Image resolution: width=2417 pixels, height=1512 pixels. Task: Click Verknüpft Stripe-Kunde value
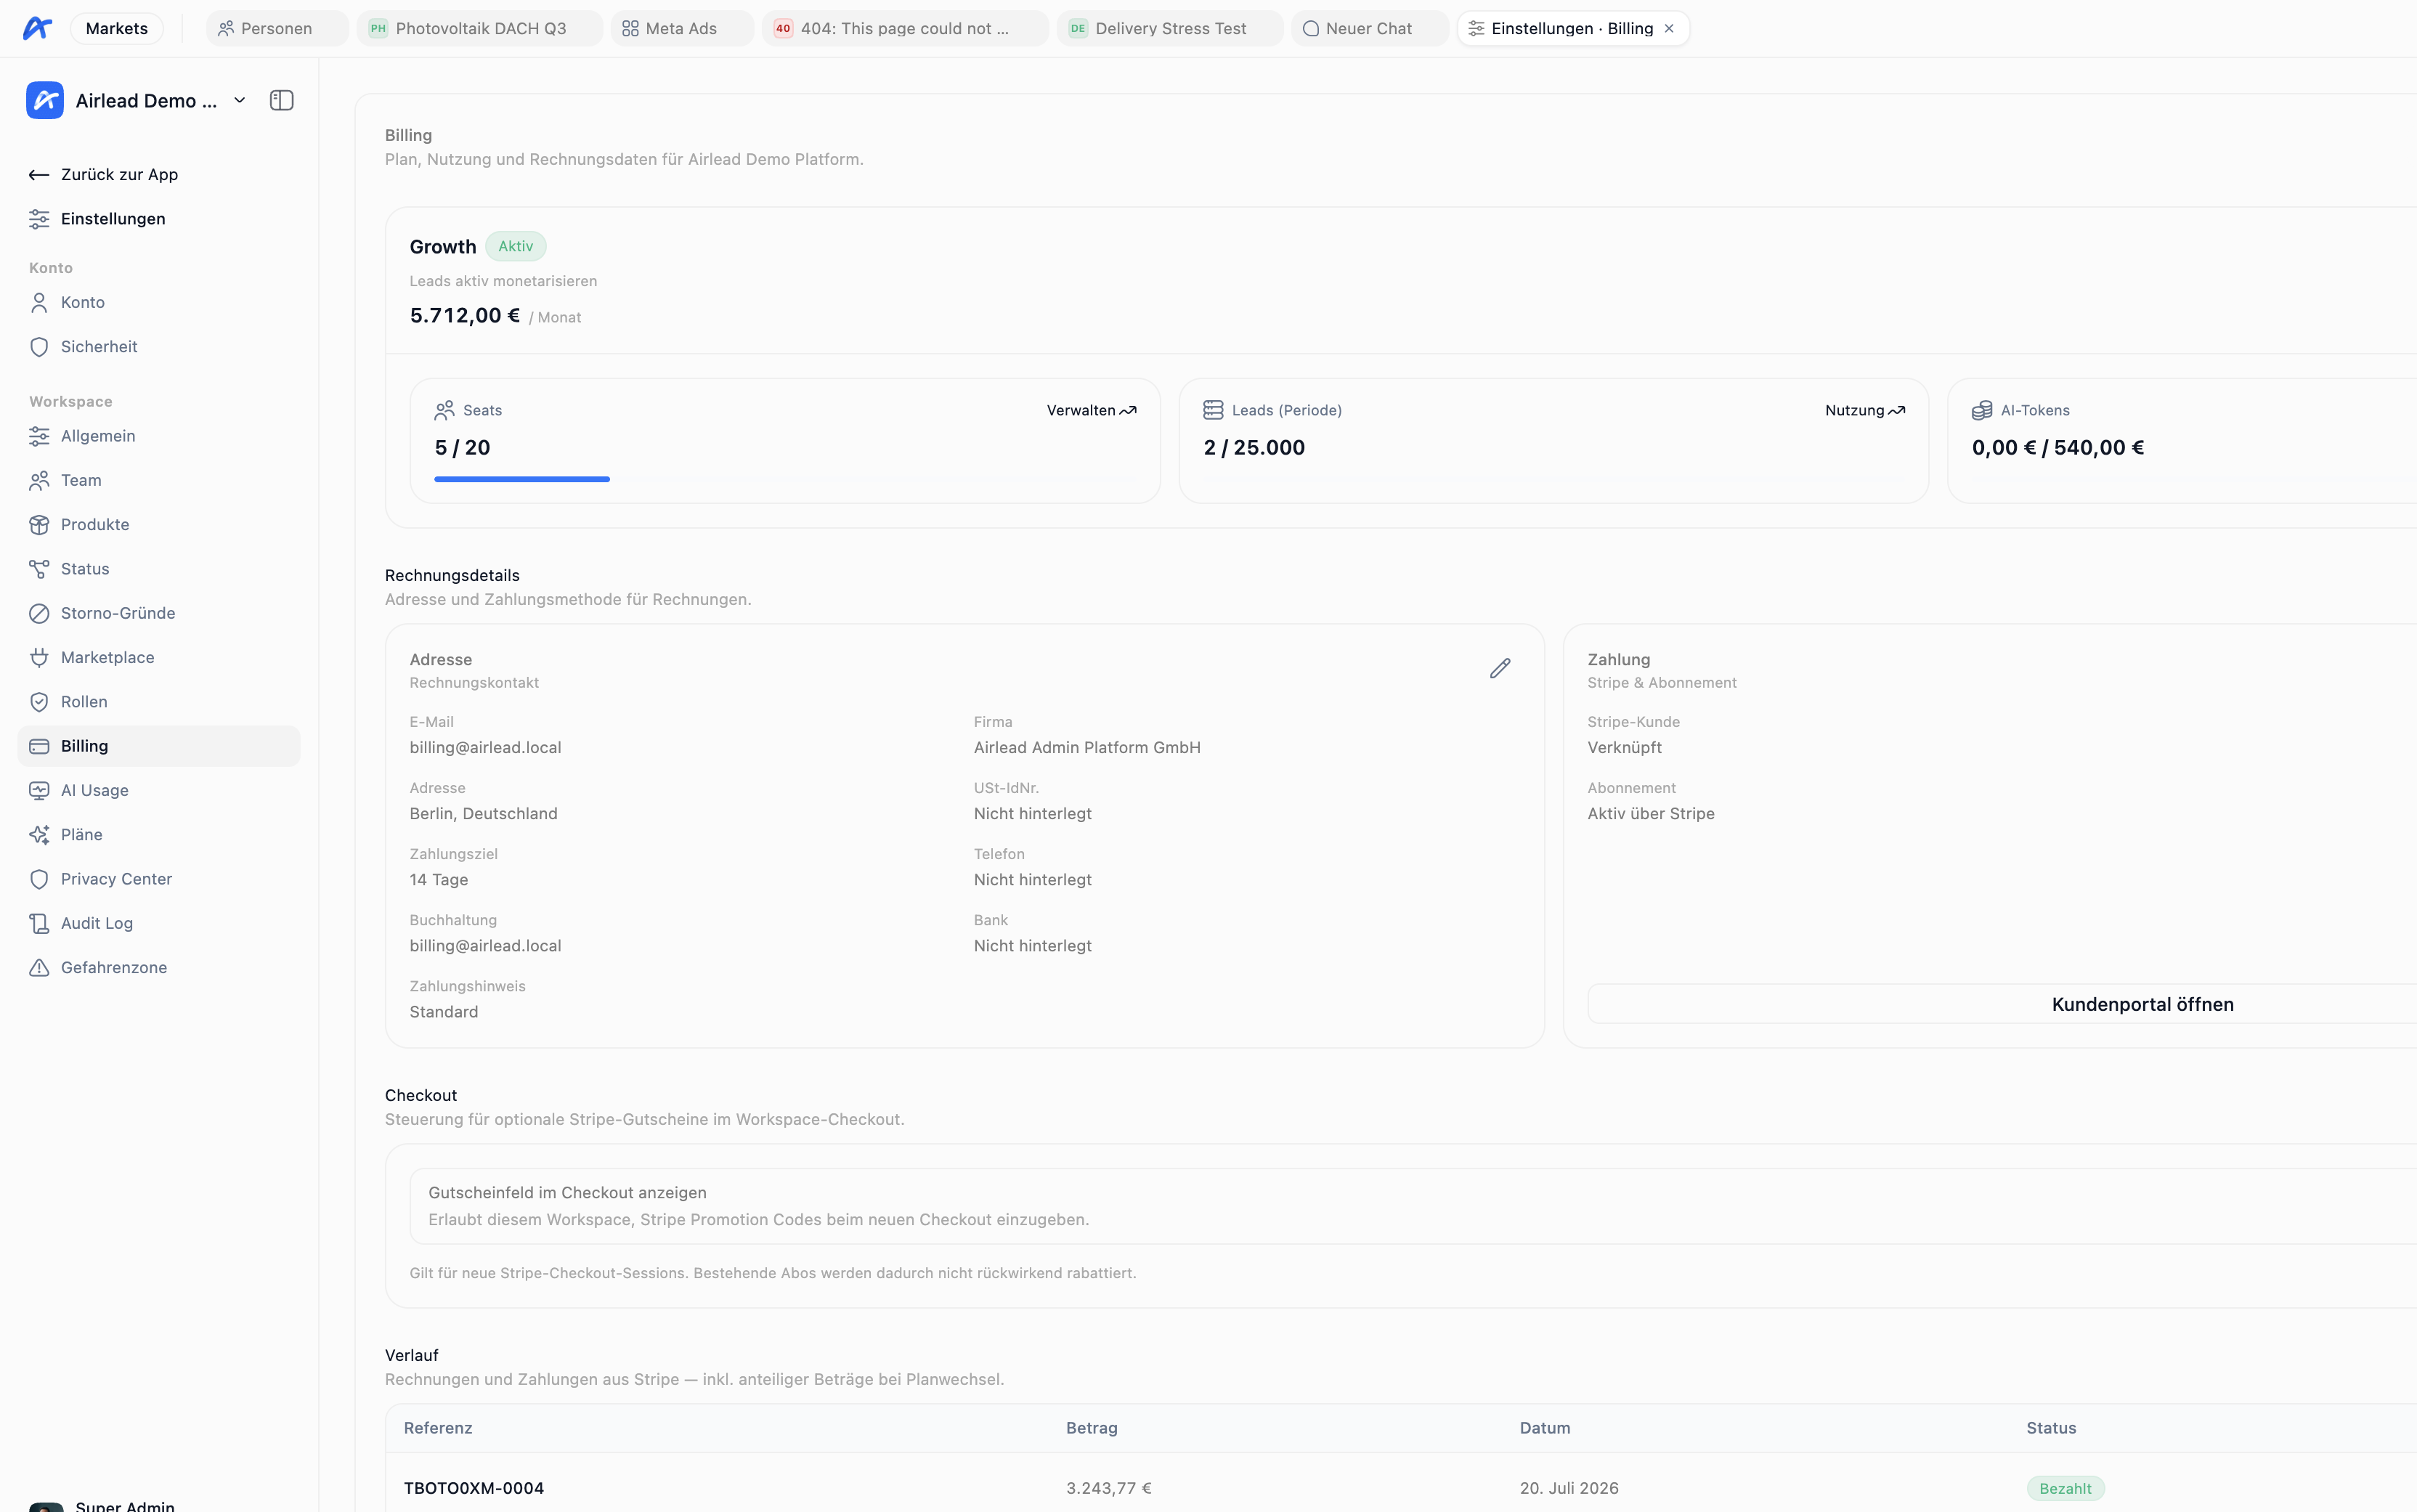pyautogui.click(x=1625, y=747)
